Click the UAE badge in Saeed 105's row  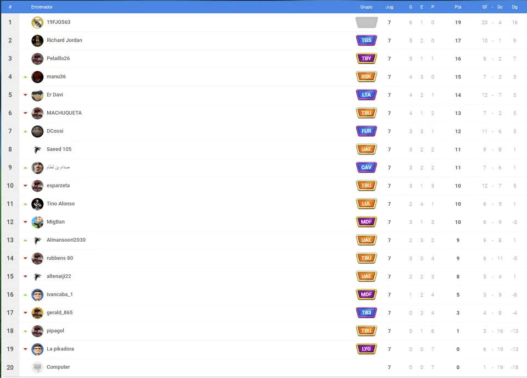[x=366, y=149]
